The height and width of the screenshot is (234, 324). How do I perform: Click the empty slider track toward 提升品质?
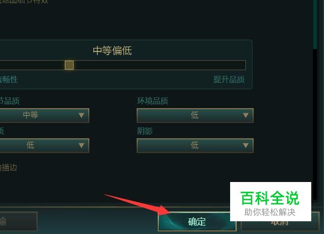[160, 65]
